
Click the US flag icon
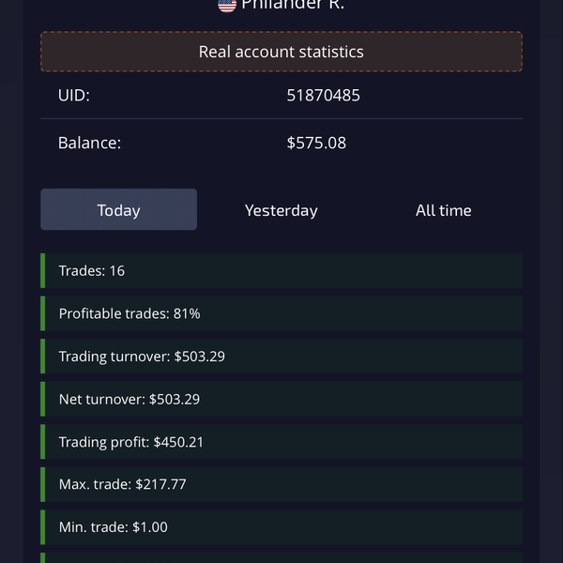pos(226,4)
